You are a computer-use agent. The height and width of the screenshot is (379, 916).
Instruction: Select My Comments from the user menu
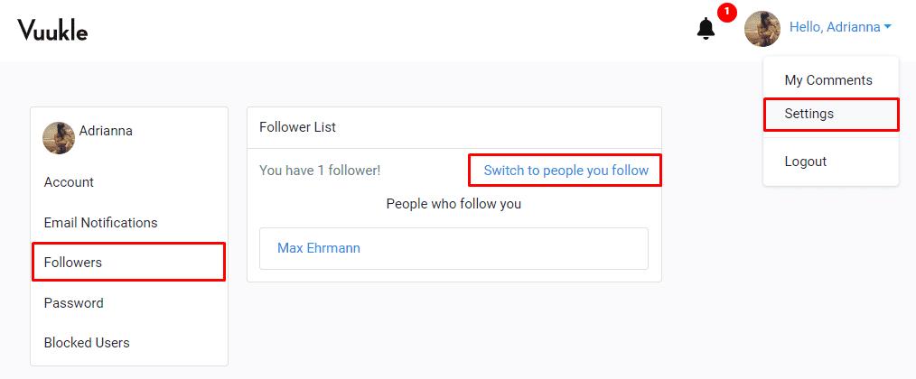tap(828, 80)
